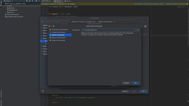This screenshot has height=106, width=189.
Task: Click the Project tool window side tab
Action: [1, 3]
